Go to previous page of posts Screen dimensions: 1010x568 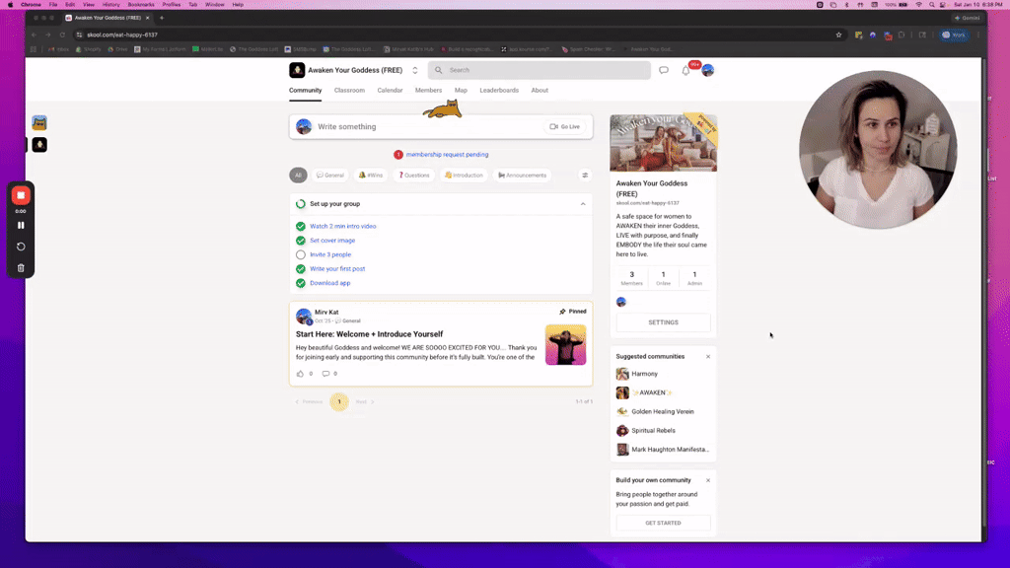(x=309, y=402)
